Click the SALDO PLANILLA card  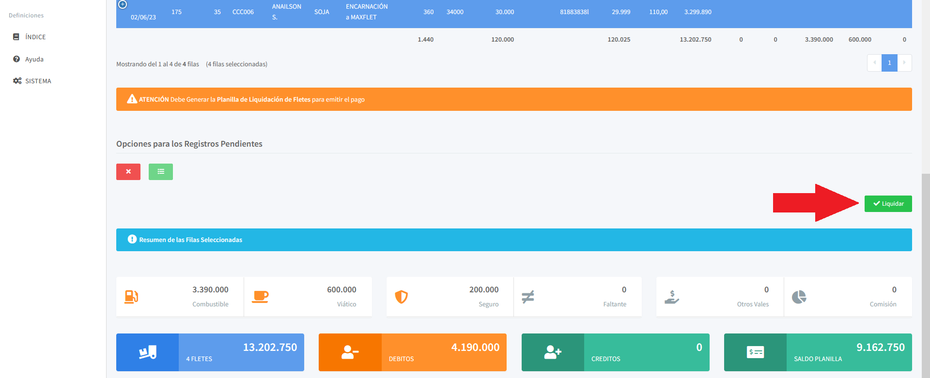818,352
